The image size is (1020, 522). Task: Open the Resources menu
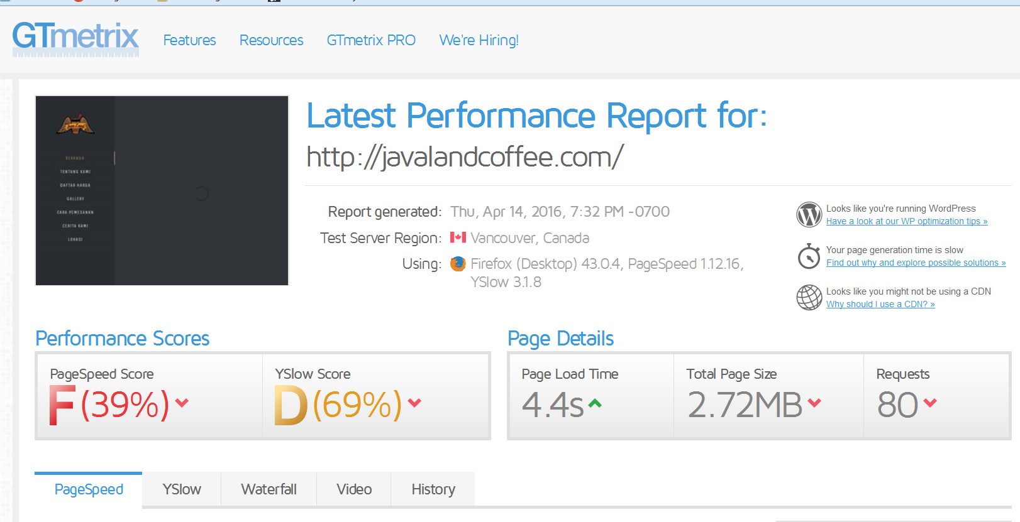click(x=271, y=40)
